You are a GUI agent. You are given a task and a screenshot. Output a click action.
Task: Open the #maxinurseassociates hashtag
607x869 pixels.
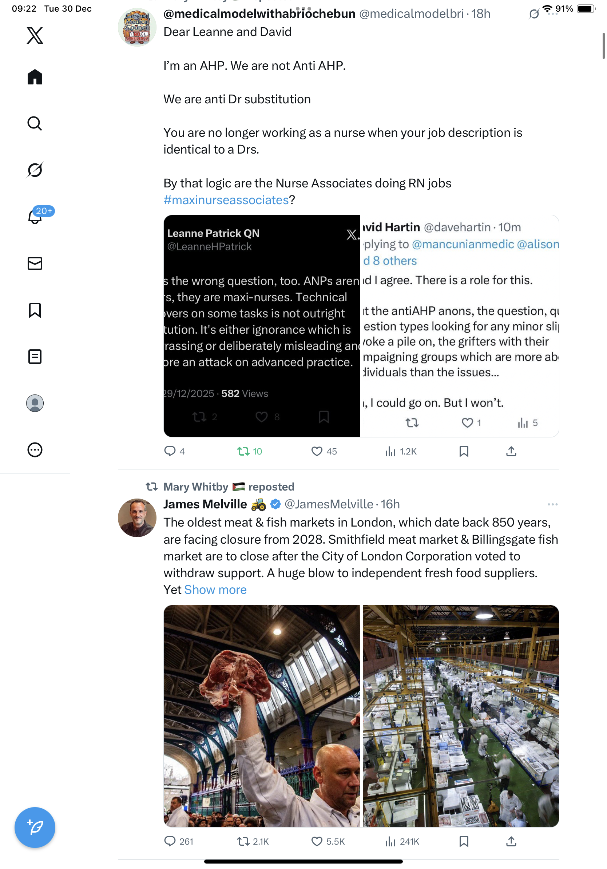click(x=226, y=200)
